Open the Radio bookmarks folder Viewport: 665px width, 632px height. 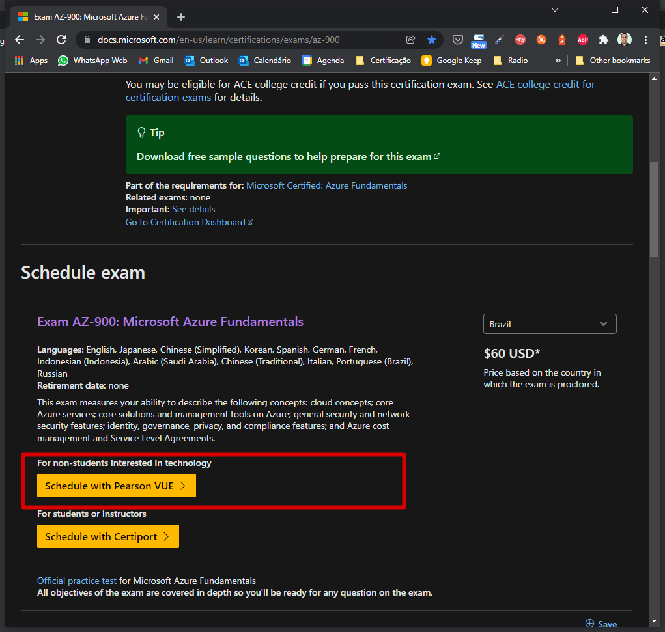[511, 61]
